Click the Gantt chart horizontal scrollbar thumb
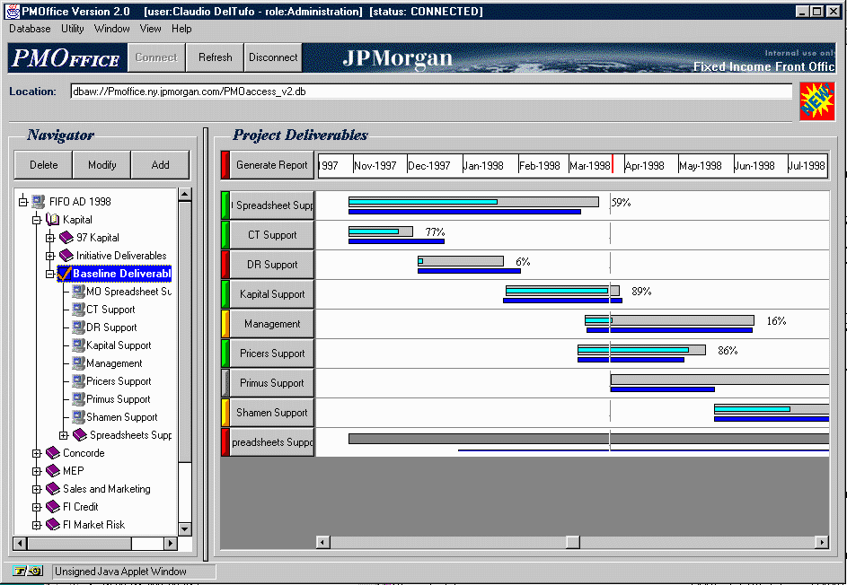The width and height of the screenshot is (847, 585). [572, 542]
